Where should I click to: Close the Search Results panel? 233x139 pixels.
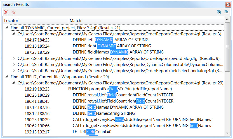[228, 5]
